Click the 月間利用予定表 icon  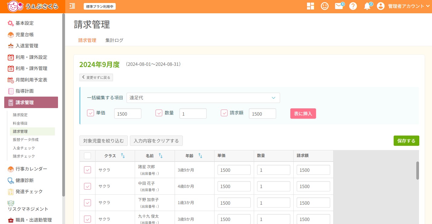(x=11, y=80)
